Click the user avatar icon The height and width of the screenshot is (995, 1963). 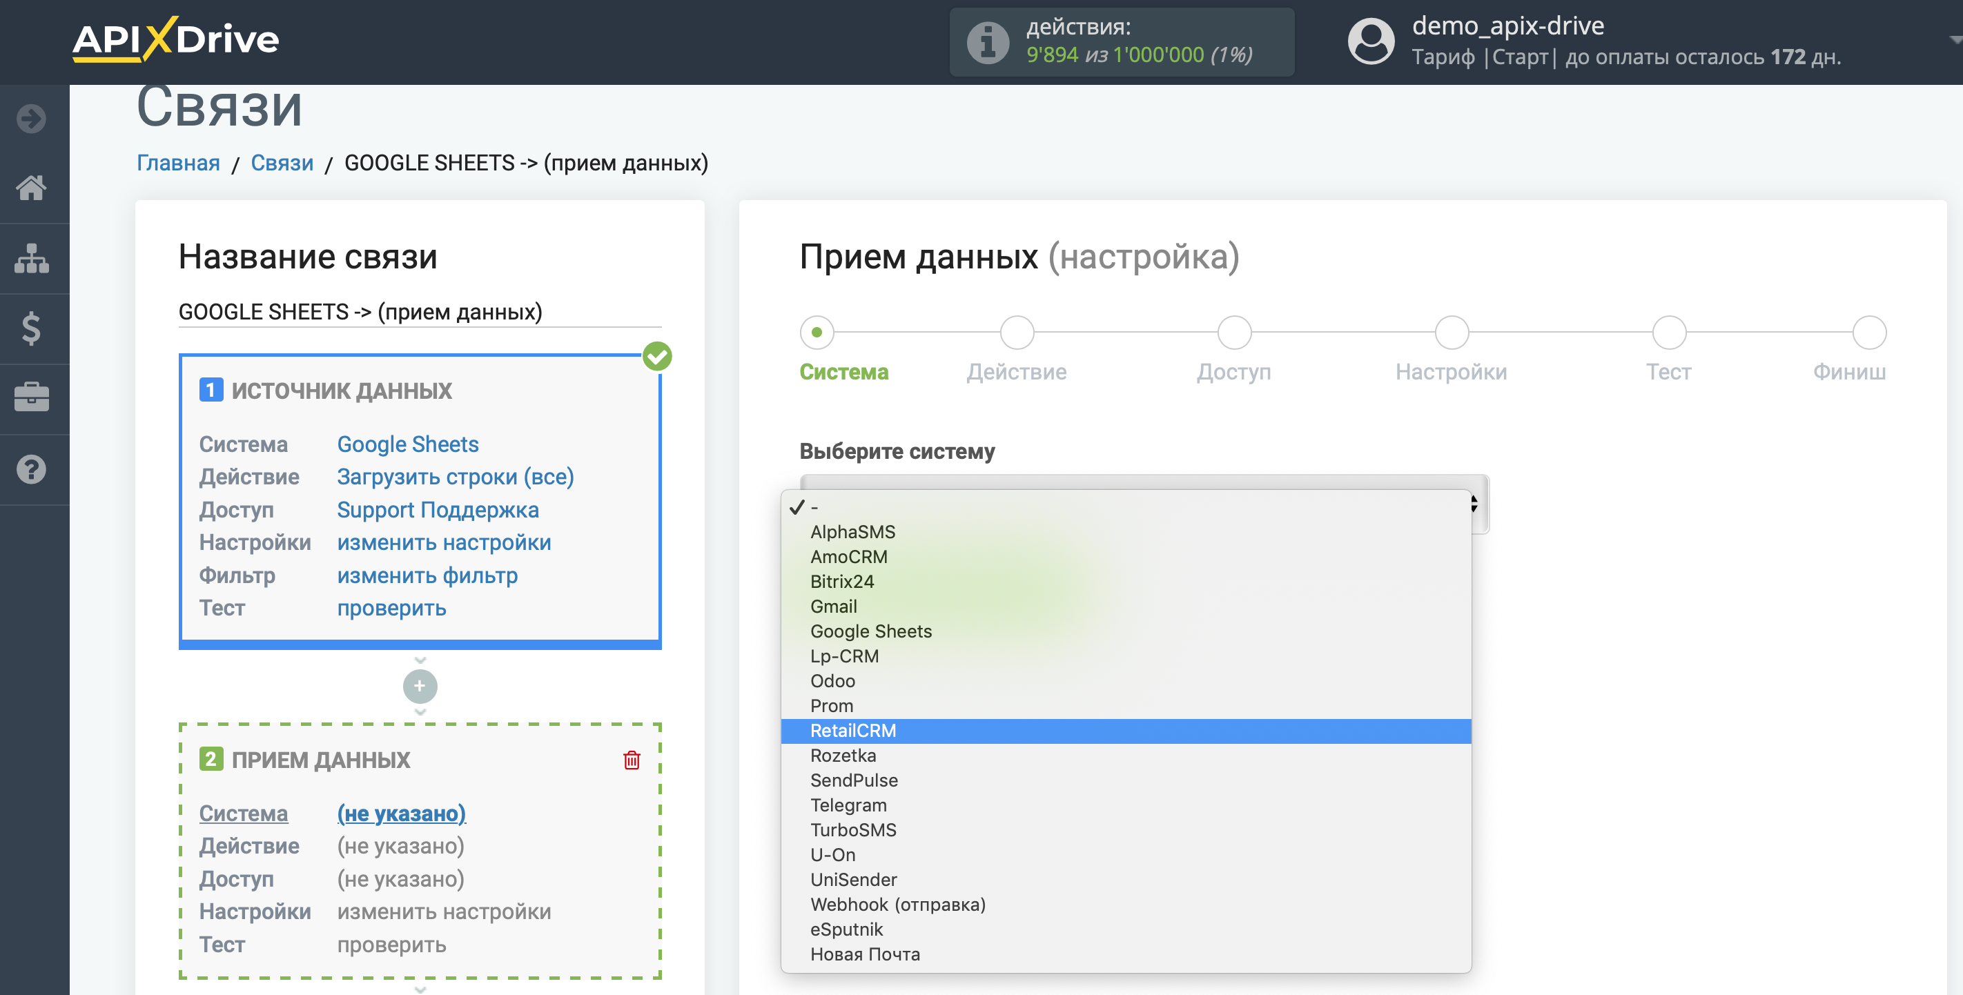tap(1371, 41)
